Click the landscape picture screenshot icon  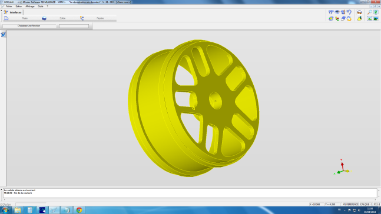376,19
